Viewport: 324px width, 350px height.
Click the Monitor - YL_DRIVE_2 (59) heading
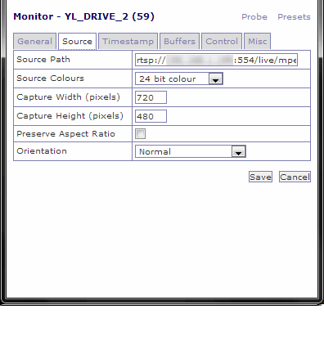click(84, 16)
